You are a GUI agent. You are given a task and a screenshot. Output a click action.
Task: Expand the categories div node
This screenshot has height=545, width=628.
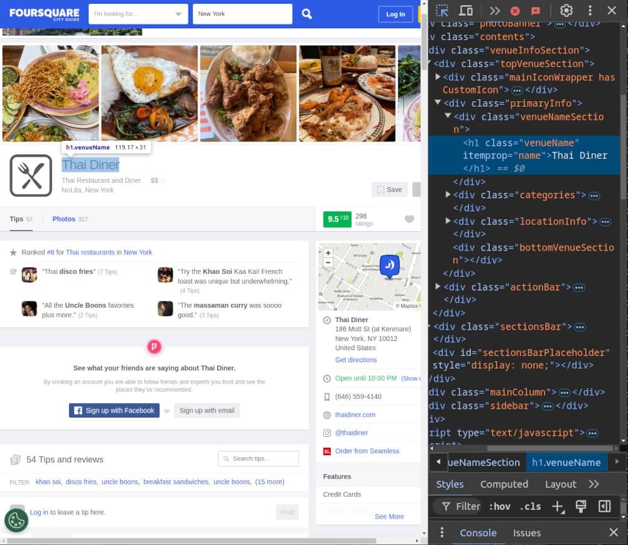448,195
